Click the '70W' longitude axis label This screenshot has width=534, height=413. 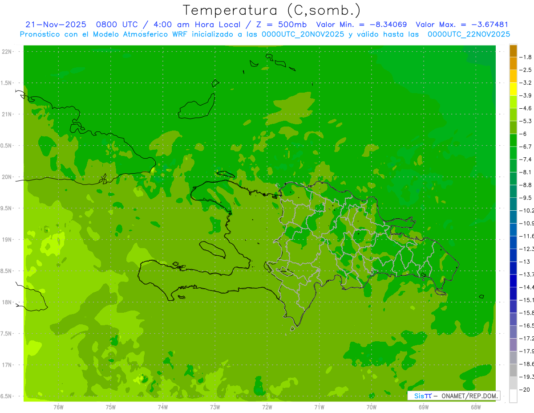(372, 407)
